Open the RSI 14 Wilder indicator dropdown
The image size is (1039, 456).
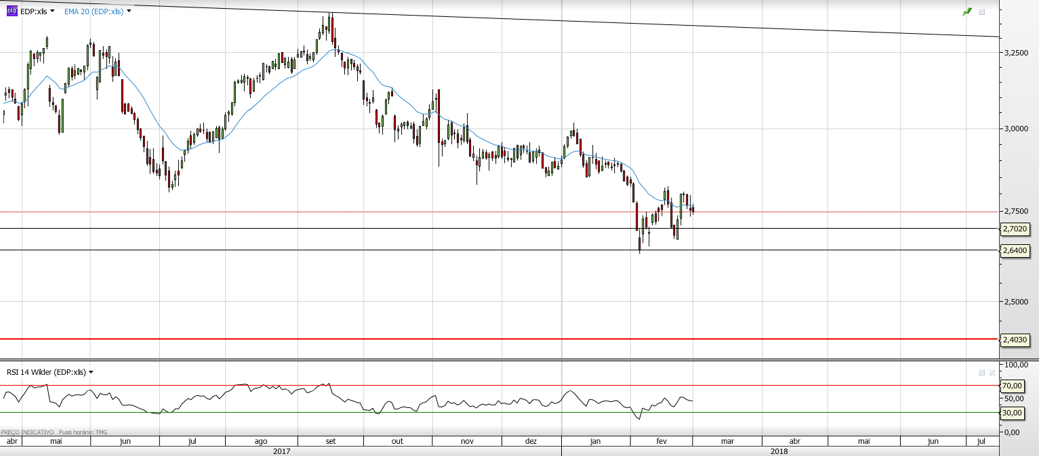pyautogui.click(x=91, y=372)
